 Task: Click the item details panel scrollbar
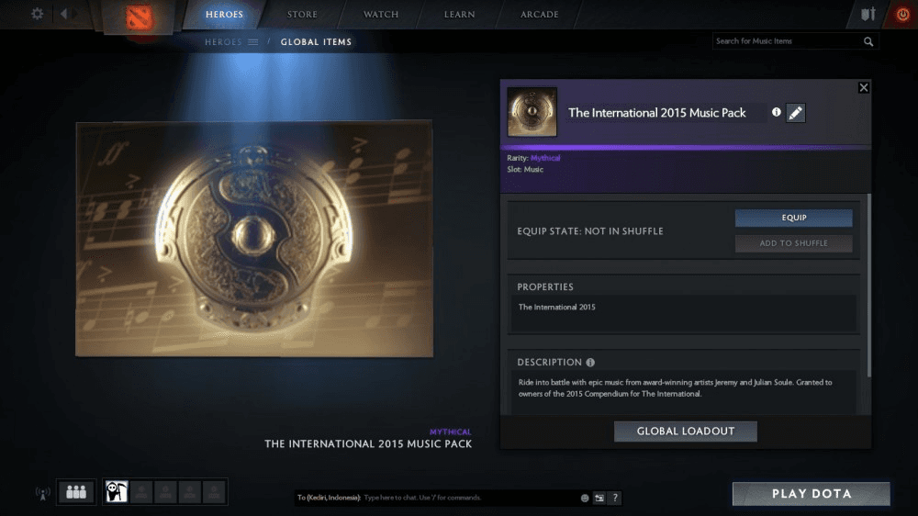(x=868, y=275)
